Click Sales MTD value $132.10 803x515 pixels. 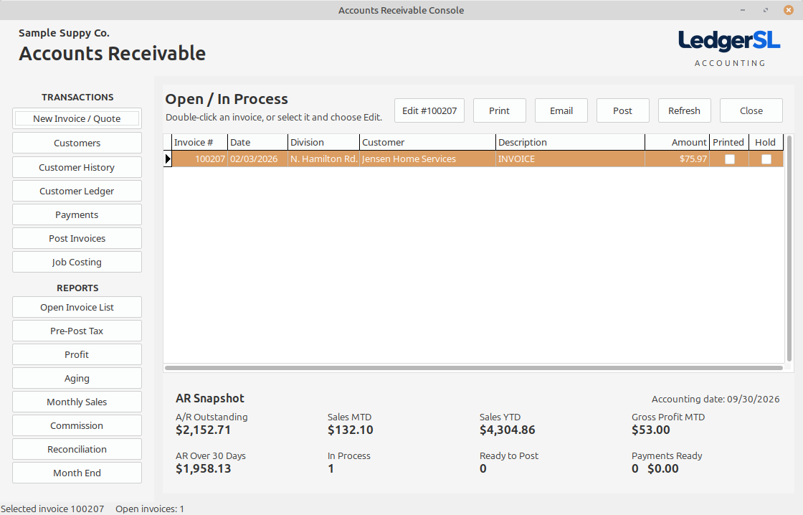(351, 430)
